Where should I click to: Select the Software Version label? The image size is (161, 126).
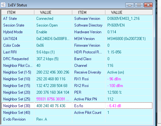point(87,19)
